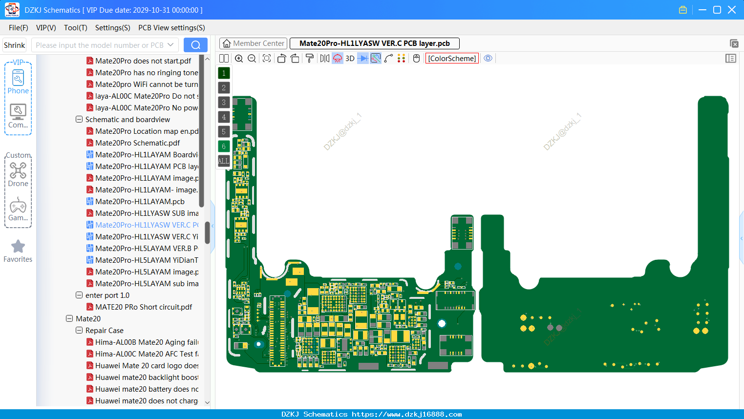Click the right panel layout icon
Viewport: 744px width, 419px height.
731,59
